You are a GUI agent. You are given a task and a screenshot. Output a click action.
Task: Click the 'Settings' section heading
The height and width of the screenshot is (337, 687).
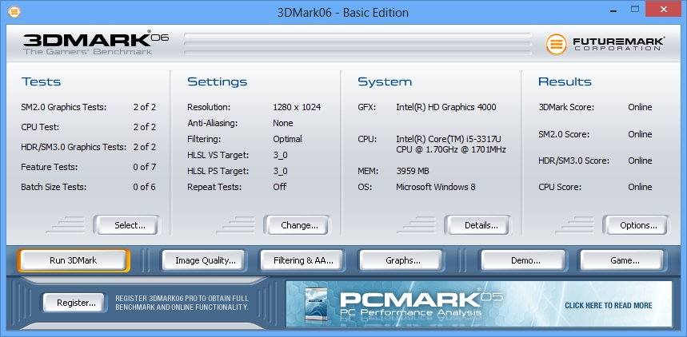(218, 81)
